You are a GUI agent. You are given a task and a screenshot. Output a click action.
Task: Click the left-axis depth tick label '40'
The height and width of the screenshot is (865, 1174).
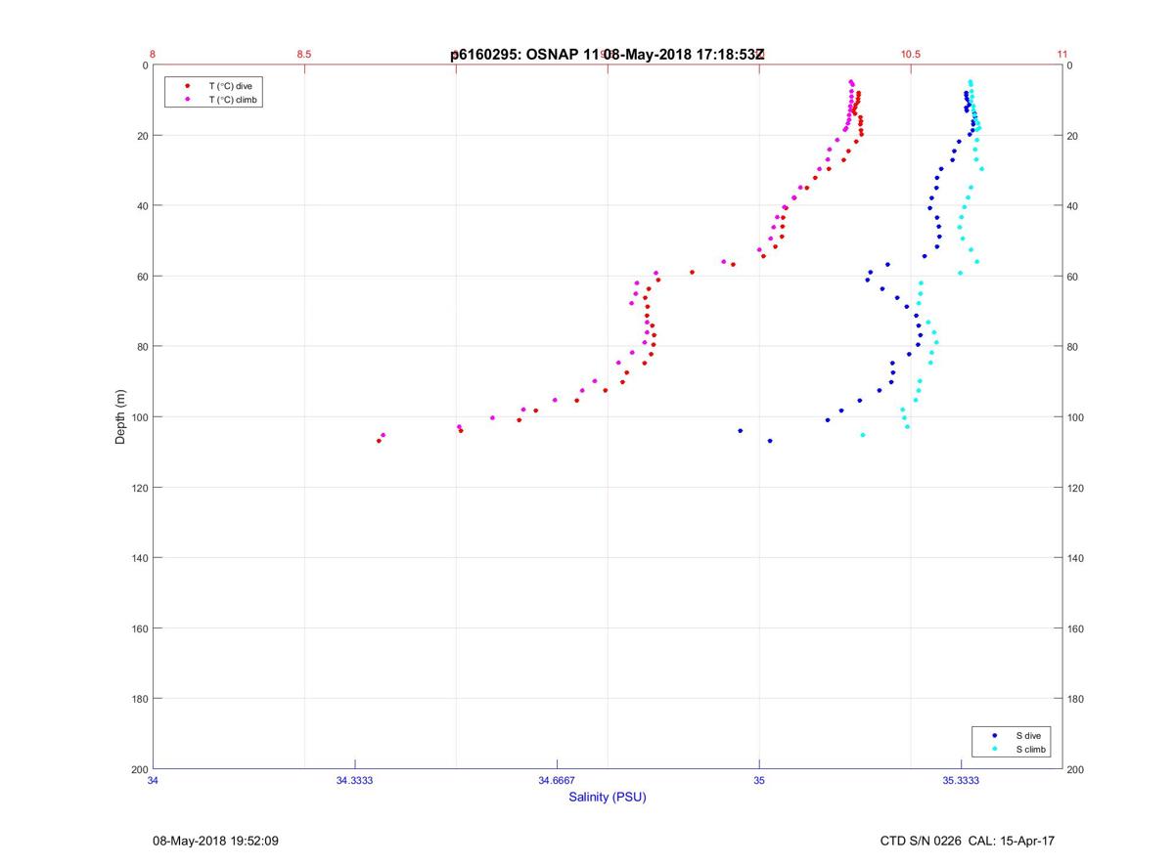click(142, 206)
